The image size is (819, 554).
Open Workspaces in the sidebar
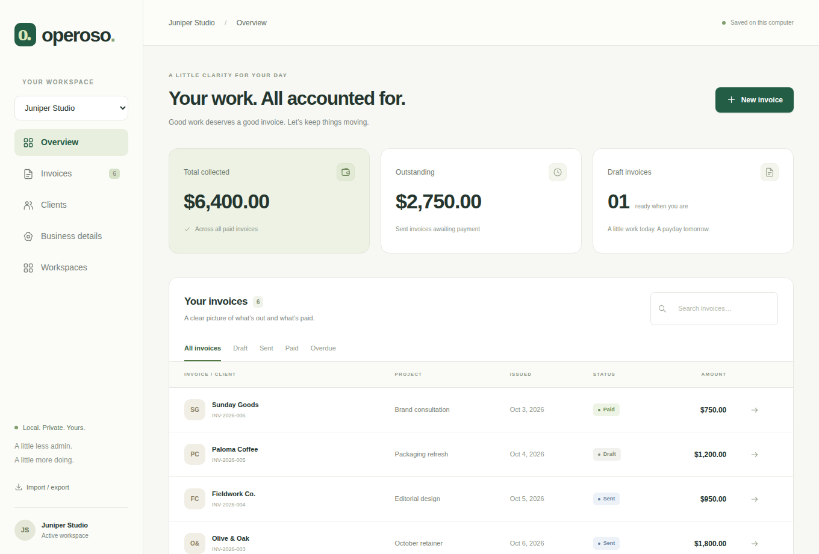point(71,267)
